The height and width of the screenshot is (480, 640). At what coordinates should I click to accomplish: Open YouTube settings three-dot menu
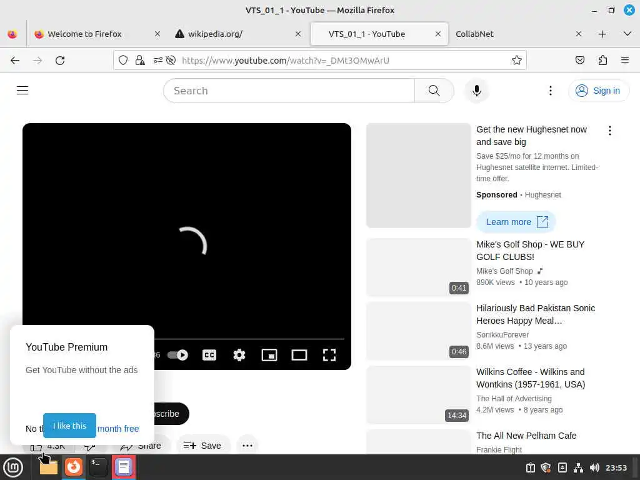(550, 90)
